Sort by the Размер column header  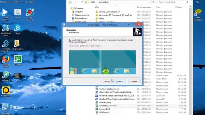pyautogui.click(x=179, y=7)
